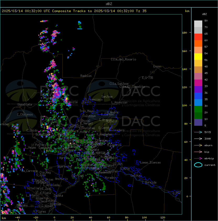
Task: Pick the red 60–65 dBZ color swatch
Action: pyautogui.click(x=198, y=37)
